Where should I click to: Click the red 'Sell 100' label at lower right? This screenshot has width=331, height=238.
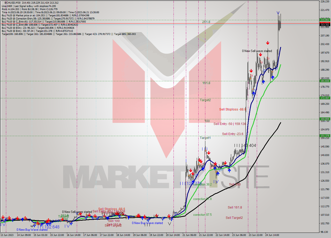pos(235,184)
